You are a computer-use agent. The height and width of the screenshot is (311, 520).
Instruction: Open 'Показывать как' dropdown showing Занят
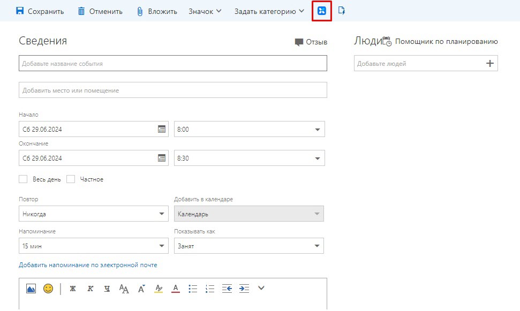[317, 246]
